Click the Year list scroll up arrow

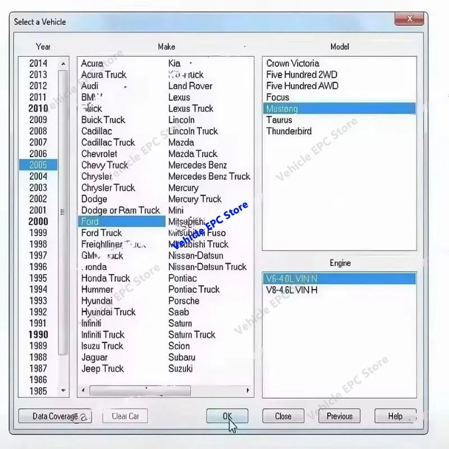(63, 63)
